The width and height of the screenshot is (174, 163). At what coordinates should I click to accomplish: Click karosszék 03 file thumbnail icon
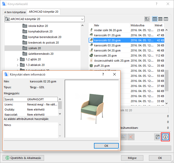pos(91,45)
